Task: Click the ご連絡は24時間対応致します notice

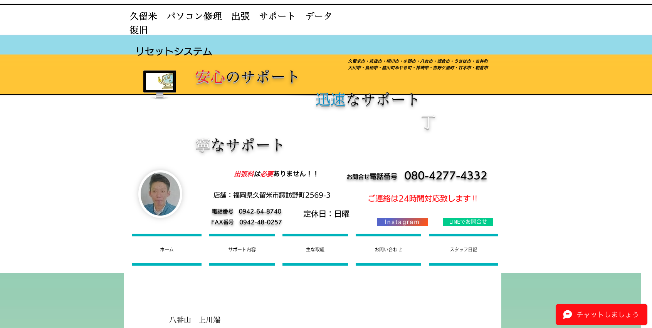Action: pos(422,198)
